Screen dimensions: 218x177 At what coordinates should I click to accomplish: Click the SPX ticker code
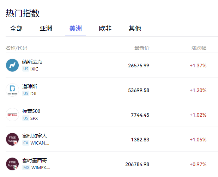(34, 118)
